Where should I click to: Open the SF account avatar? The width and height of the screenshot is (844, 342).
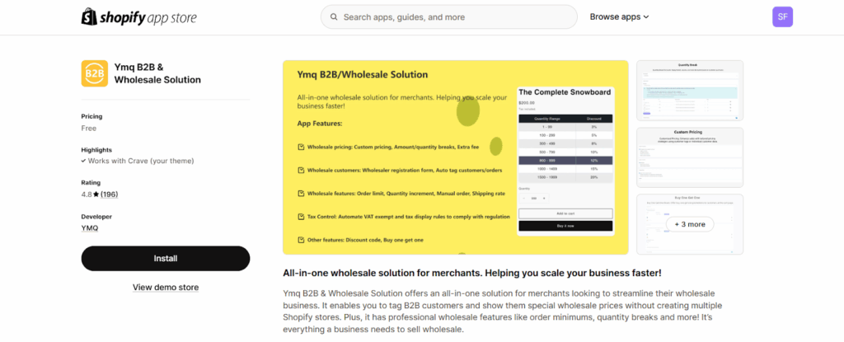pos(782,16)
